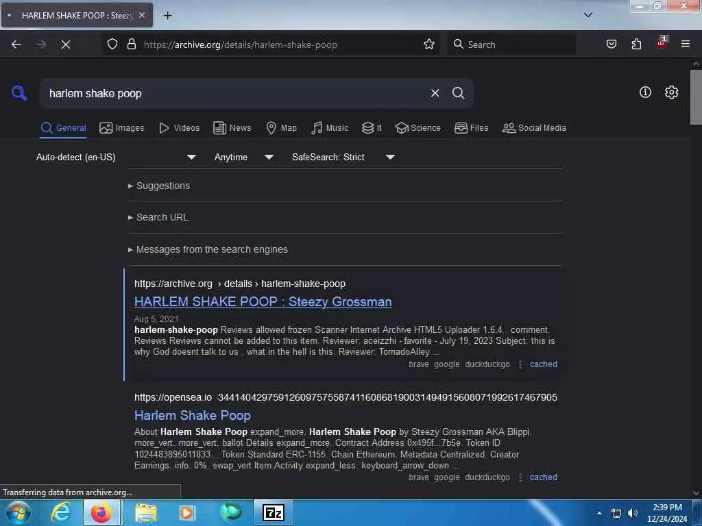Switch to the Social Media category tab
The height and width of the screenshot is (526, 702).
coord(534,128)
